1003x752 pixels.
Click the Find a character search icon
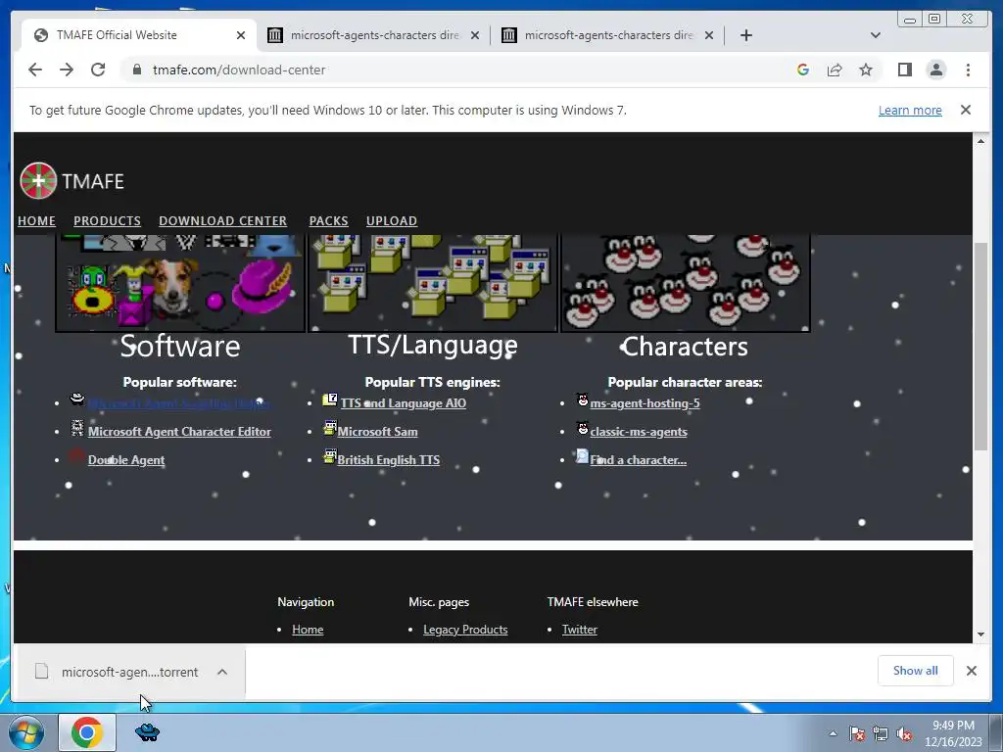click(x=582, y=456)
